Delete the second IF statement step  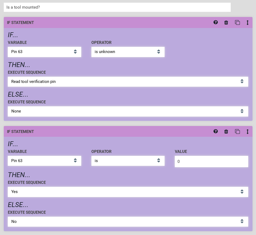click(226, 132)
